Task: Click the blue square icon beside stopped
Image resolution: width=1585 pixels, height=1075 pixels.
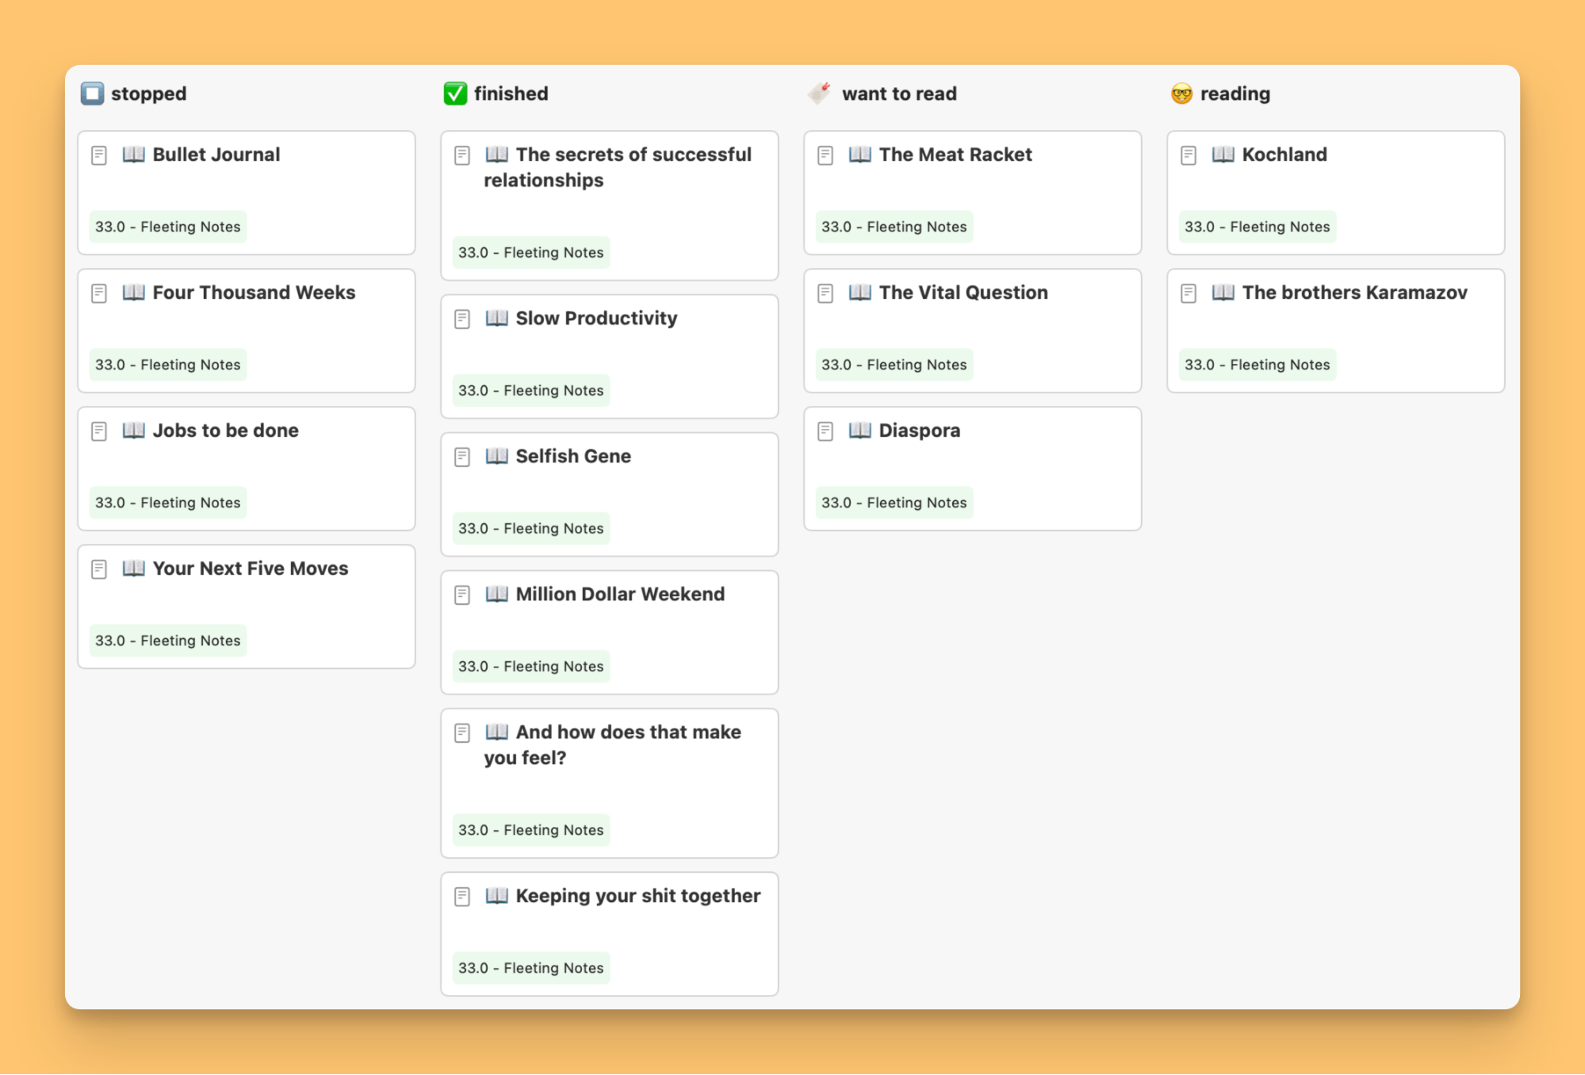Action: point(92,94)
